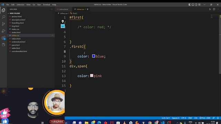Click the pink color swatch on line 13
Image resolution: width=221 pixels, height=124 pixels.
coord(92,75)
